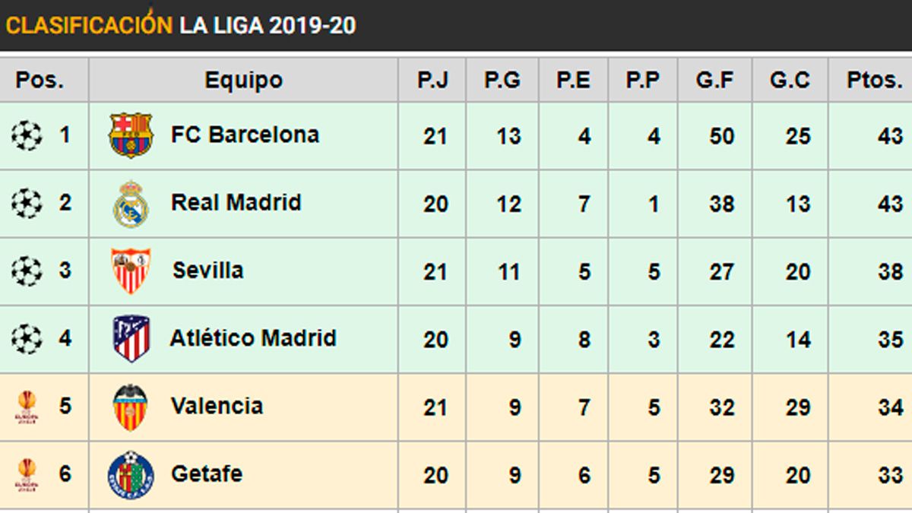Click Champions League icon beside position 3
Image resolution: width=912 pixels, height=513 pixels.
(27, 271)
